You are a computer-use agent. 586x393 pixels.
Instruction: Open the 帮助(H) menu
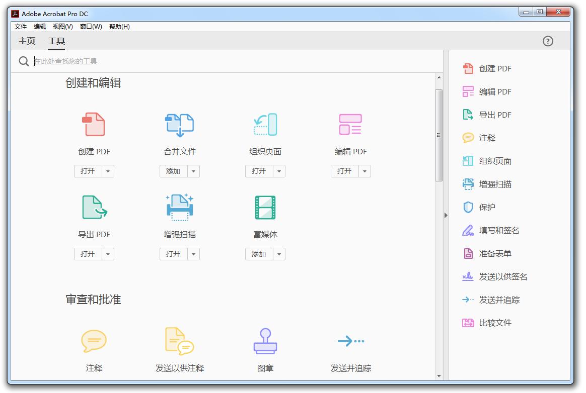click(x=120, y=27)
